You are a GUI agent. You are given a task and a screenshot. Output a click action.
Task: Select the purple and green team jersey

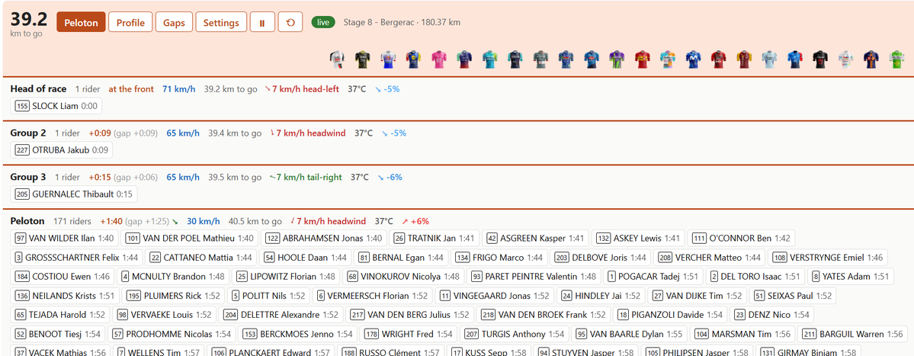point(617,59)
